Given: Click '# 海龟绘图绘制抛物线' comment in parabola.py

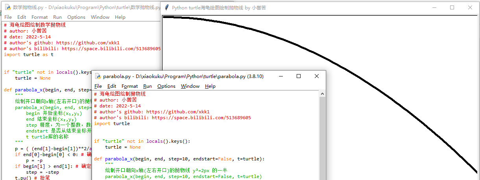Looking at the screenshot, I should [x=120, y=94].
